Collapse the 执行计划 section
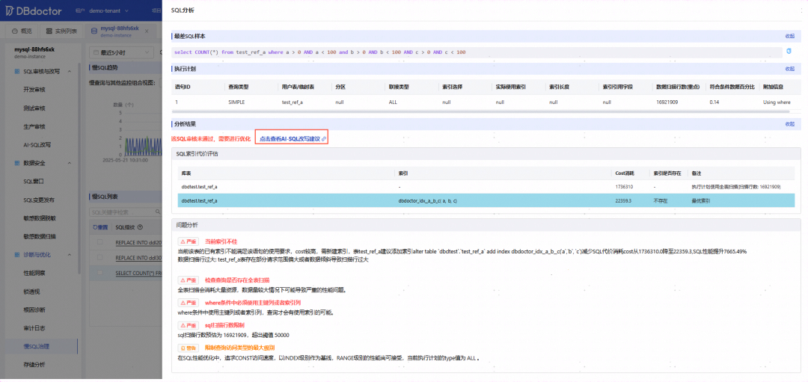Image resolution: width=808 pixels, height=382 pixels. pos(789,69)
